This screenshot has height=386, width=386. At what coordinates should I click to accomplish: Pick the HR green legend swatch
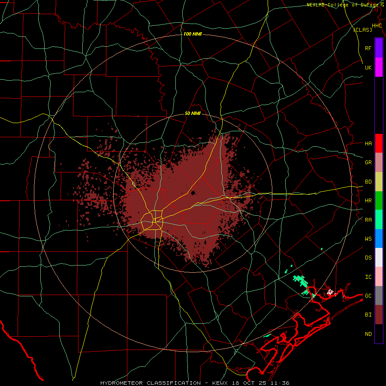379,201
